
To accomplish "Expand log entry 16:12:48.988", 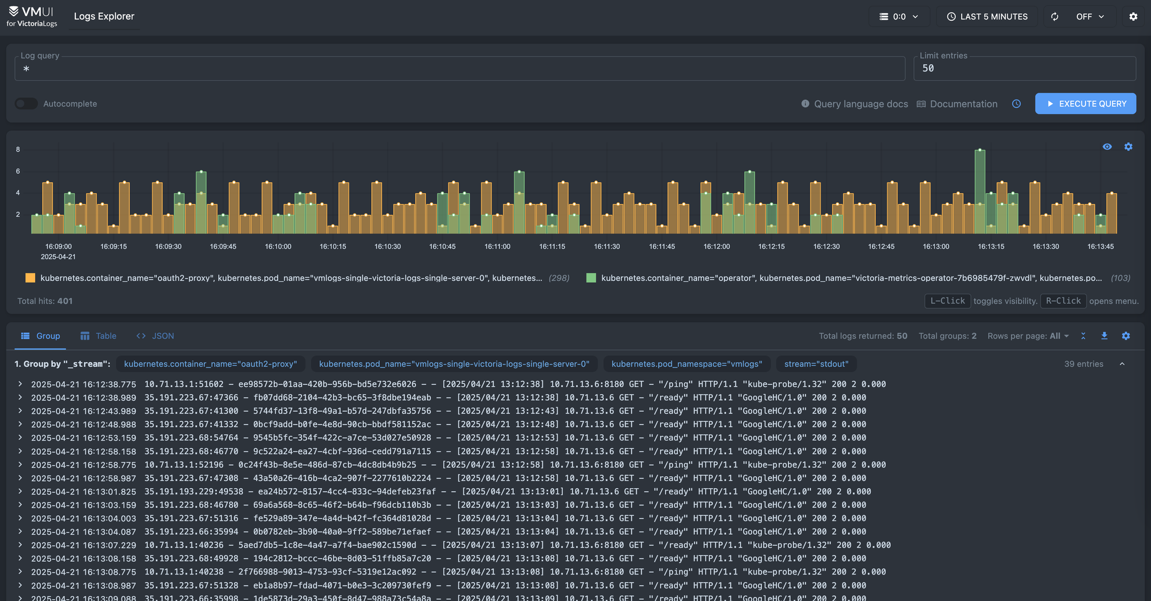I will (20, 424).
